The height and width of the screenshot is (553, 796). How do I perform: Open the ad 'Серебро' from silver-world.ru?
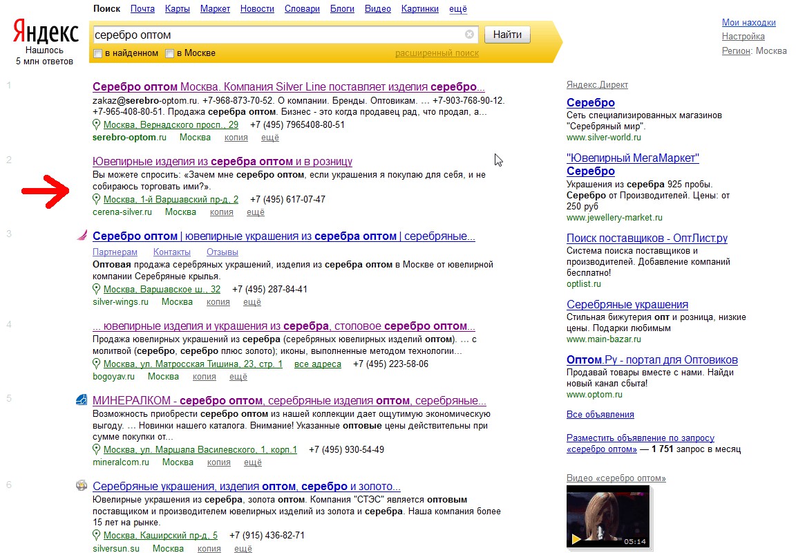point(590,102)
